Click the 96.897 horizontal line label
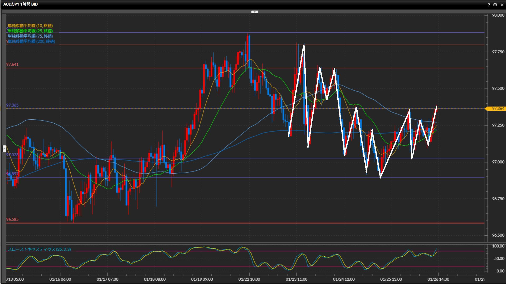 click(x=12, y=174)
